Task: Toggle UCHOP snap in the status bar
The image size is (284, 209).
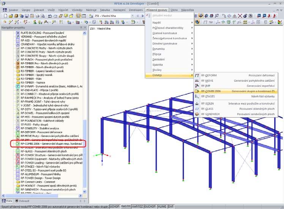Action: pyautogui.click(x=115, y=206)
